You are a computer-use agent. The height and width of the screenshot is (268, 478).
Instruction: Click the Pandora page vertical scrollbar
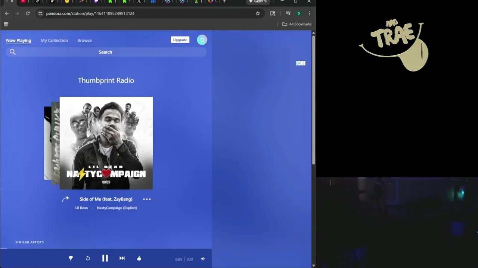pos(314,100)
